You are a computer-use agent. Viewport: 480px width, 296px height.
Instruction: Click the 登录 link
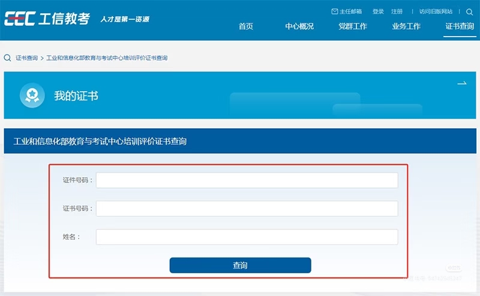click(x=378, y=11)
